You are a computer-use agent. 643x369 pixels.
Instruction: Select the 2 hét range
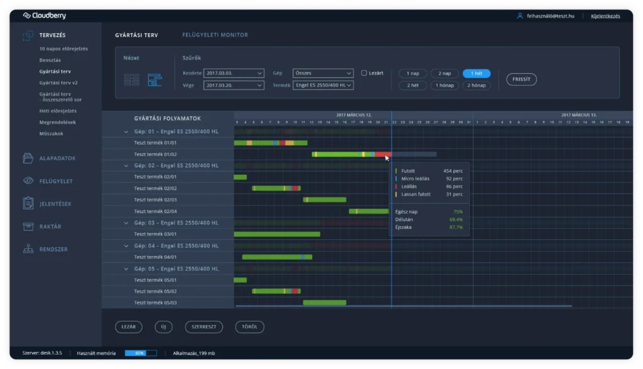[x=413, y=85]
